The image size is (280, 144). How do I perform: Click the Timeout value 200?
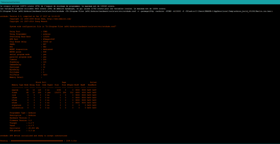point(45,59)
